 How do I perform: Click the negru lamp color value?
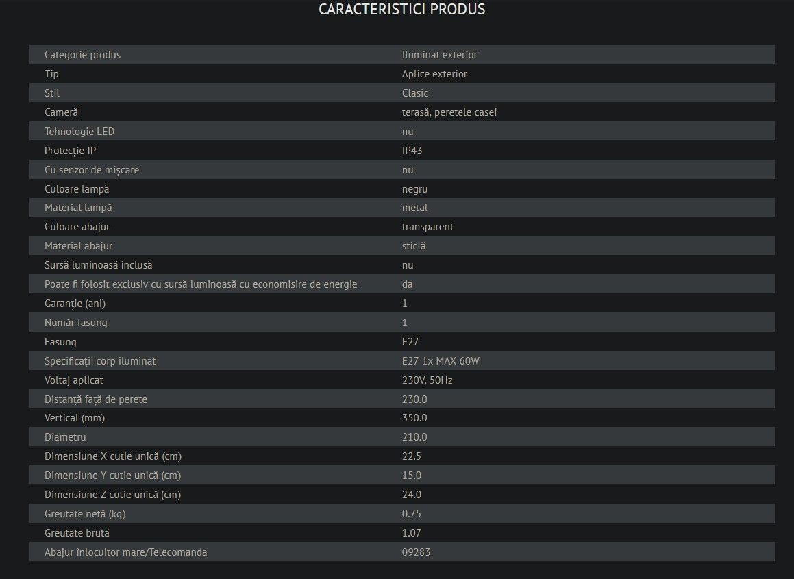[414, 189]
